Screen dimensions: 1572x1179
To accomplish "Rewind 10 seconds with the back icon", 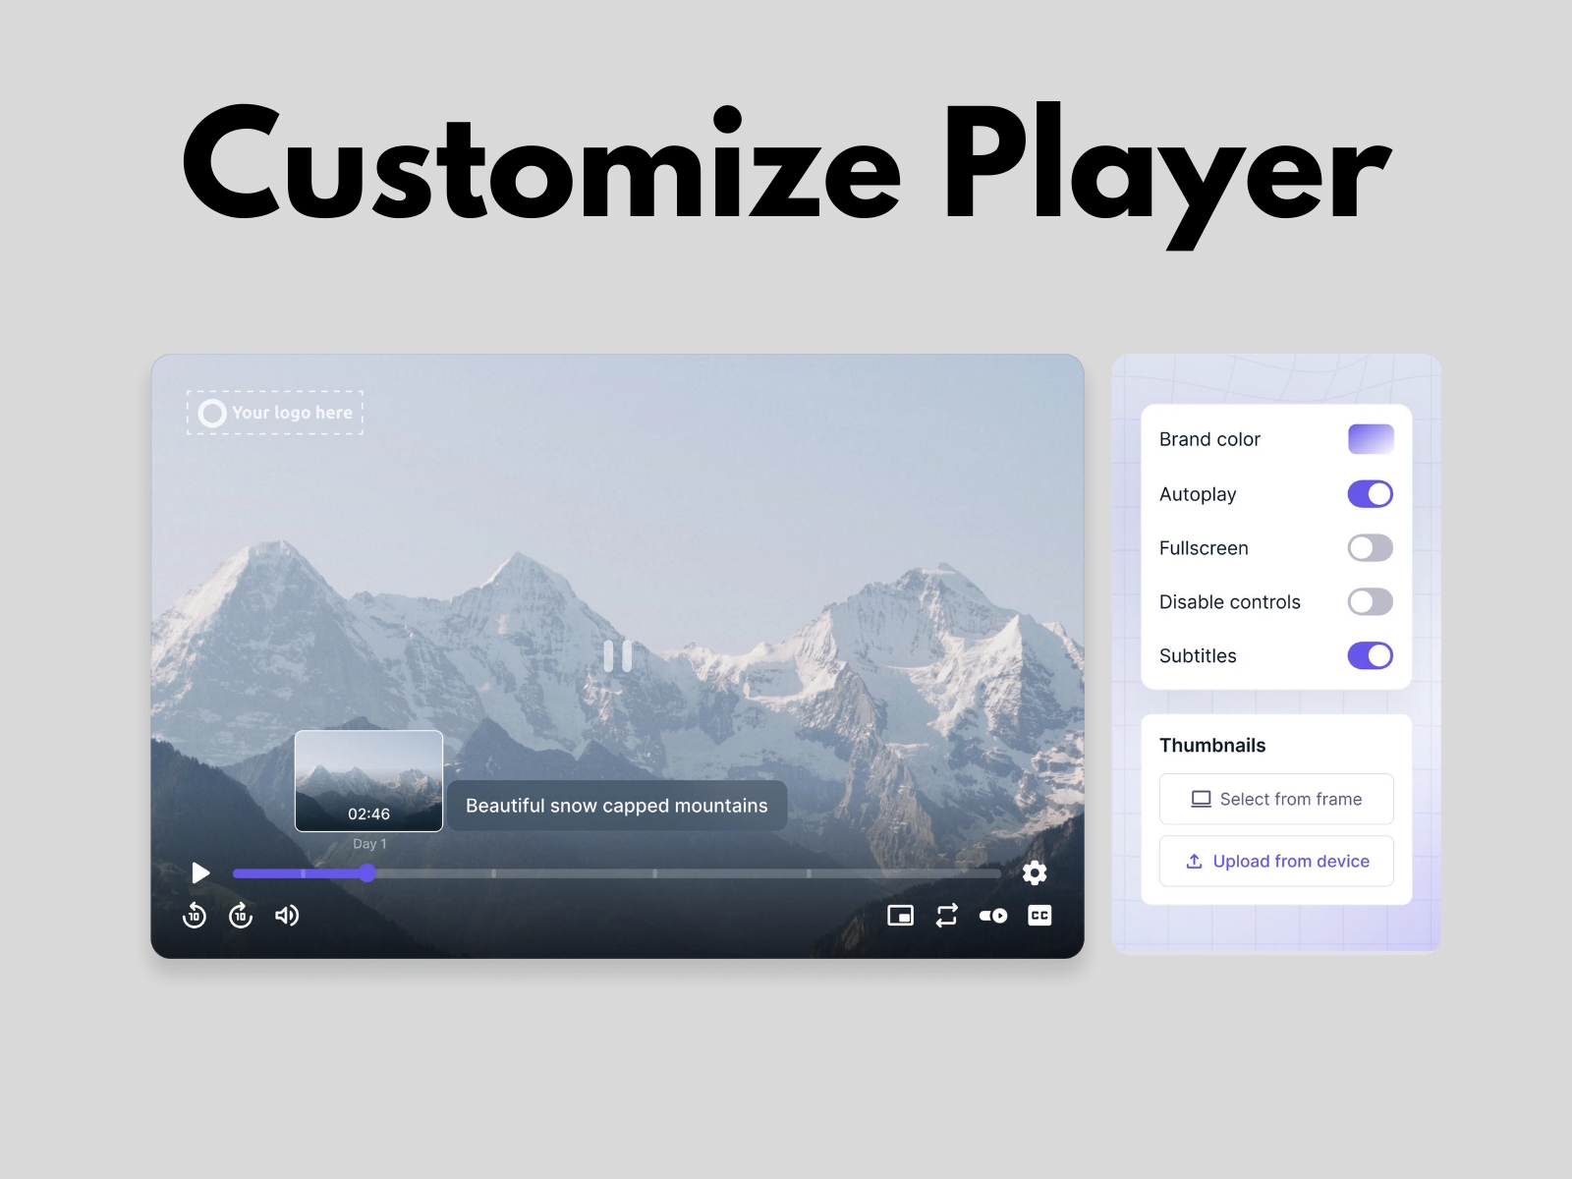I will point(195,916).
